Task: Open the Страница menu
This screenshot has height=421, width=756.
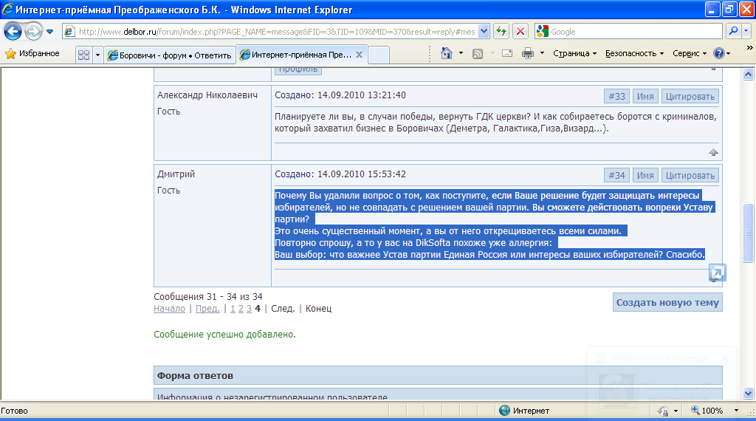Action: pos(574,53)
